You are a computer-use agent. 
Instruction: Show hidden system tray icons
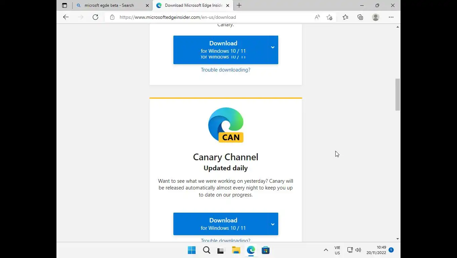coord(326,250)
